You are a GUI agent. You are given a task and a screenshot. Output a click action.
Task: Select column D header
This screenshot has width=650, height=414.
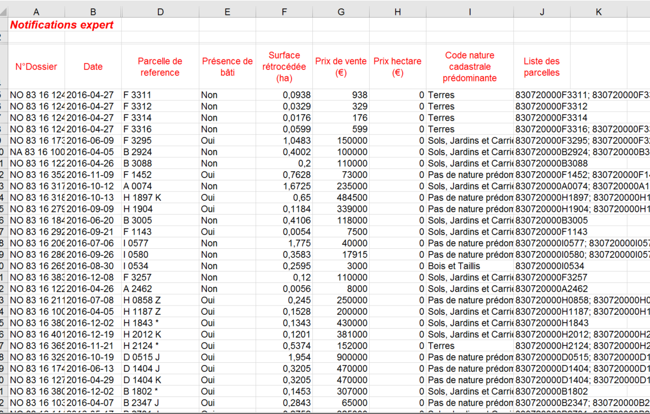160,12
